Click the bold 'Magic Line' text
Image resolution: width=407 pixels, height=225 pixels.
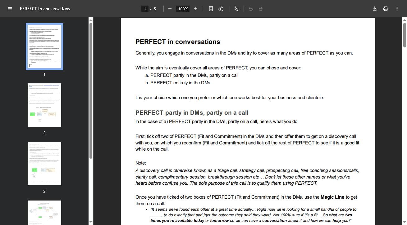[x=332, y=197]
